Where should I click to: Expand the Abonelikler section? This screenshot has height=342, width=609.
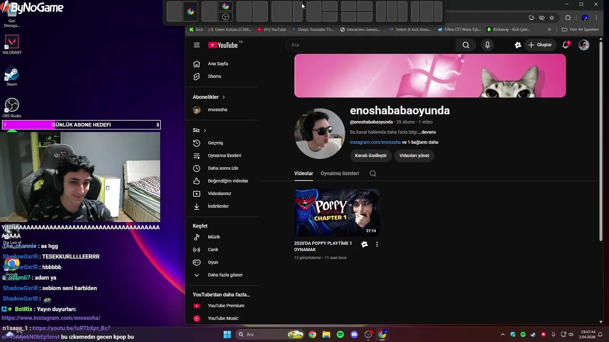(x=209, y=97)
